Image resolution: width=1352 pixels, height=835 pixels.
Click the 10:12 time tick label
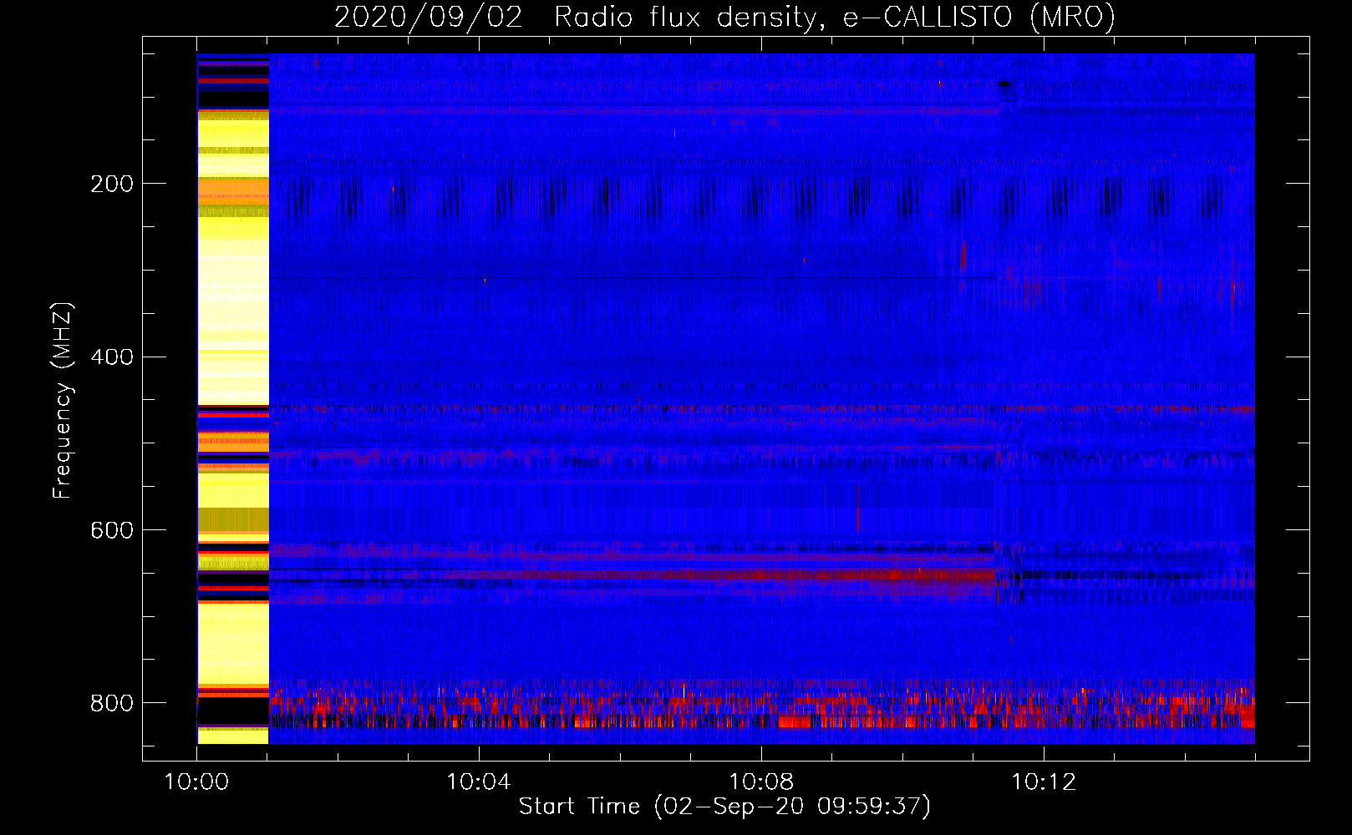coord(1044,782)
